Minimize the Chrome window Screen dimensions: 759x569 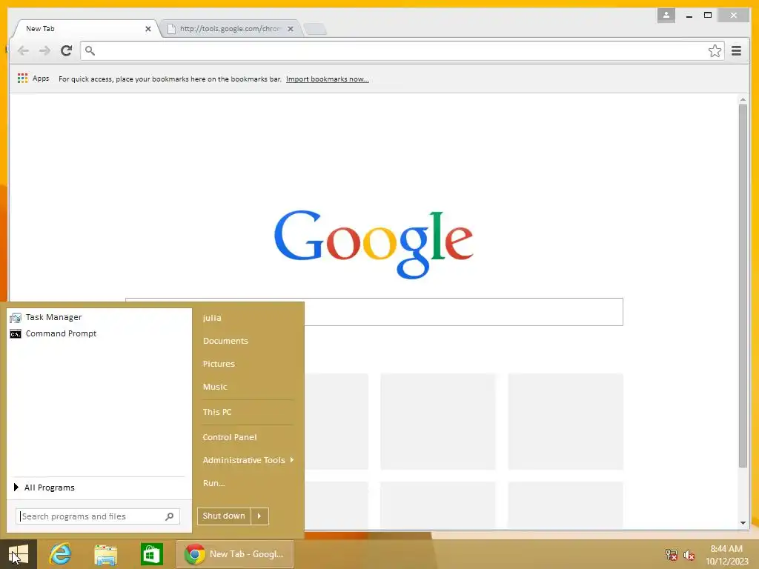(x=689, y=16)
